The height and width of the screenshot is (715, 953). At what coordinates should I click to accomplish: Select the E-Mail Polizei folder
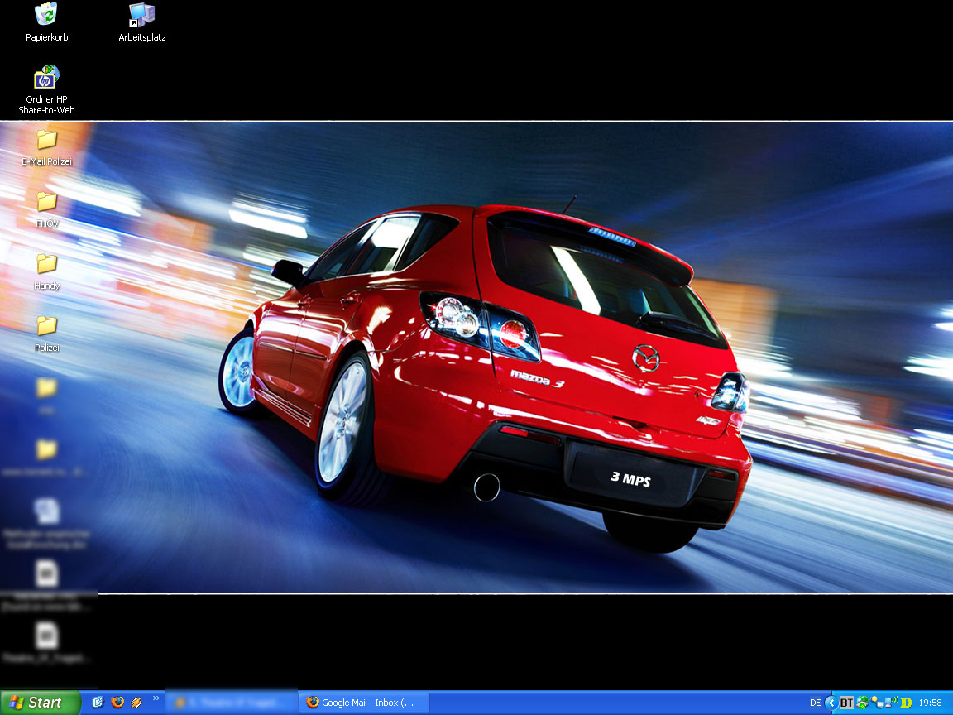(x=46, y=147)
